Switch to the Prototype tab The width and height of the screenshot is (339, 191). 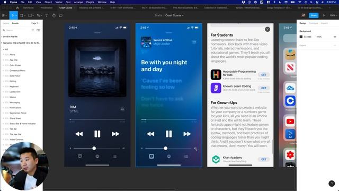[313, 23]
